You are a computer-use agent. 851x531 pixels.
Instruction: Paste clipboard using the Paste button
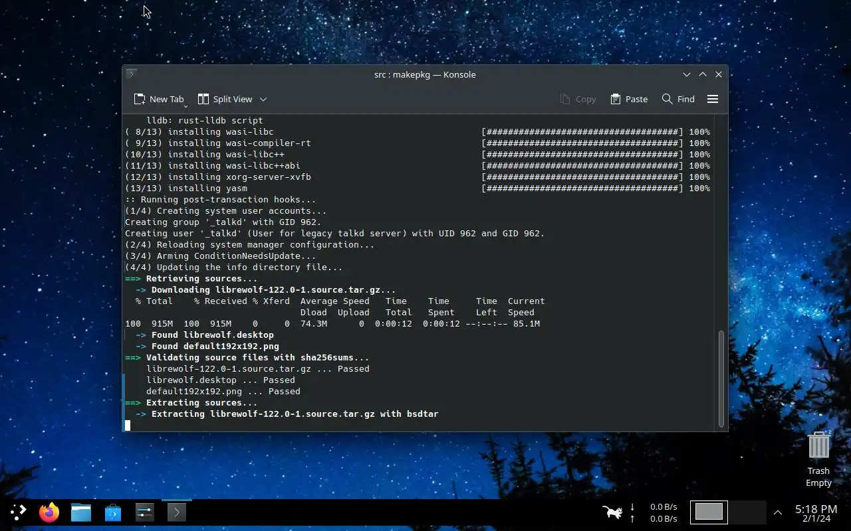point(628,99)
